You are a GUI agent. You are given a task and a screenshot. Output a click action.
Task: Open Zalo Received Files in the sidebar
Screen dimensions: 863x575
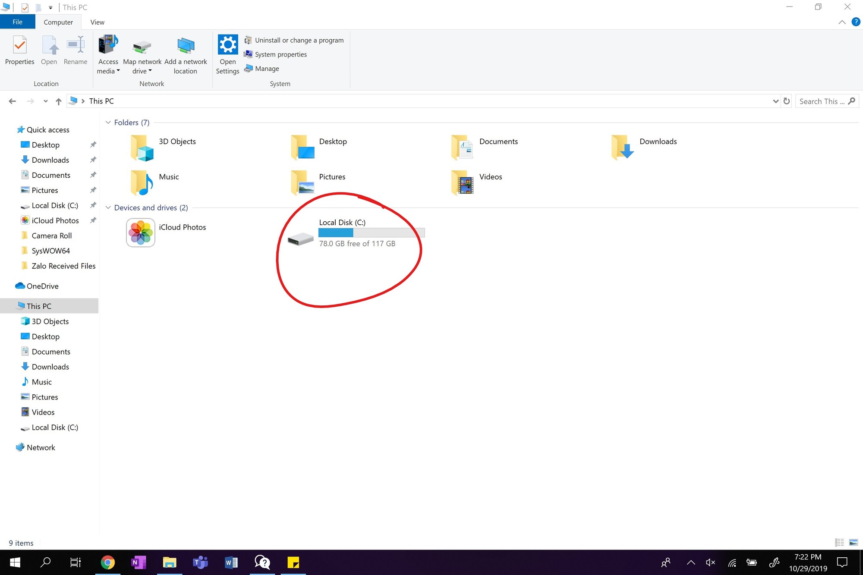click(58, 266)
